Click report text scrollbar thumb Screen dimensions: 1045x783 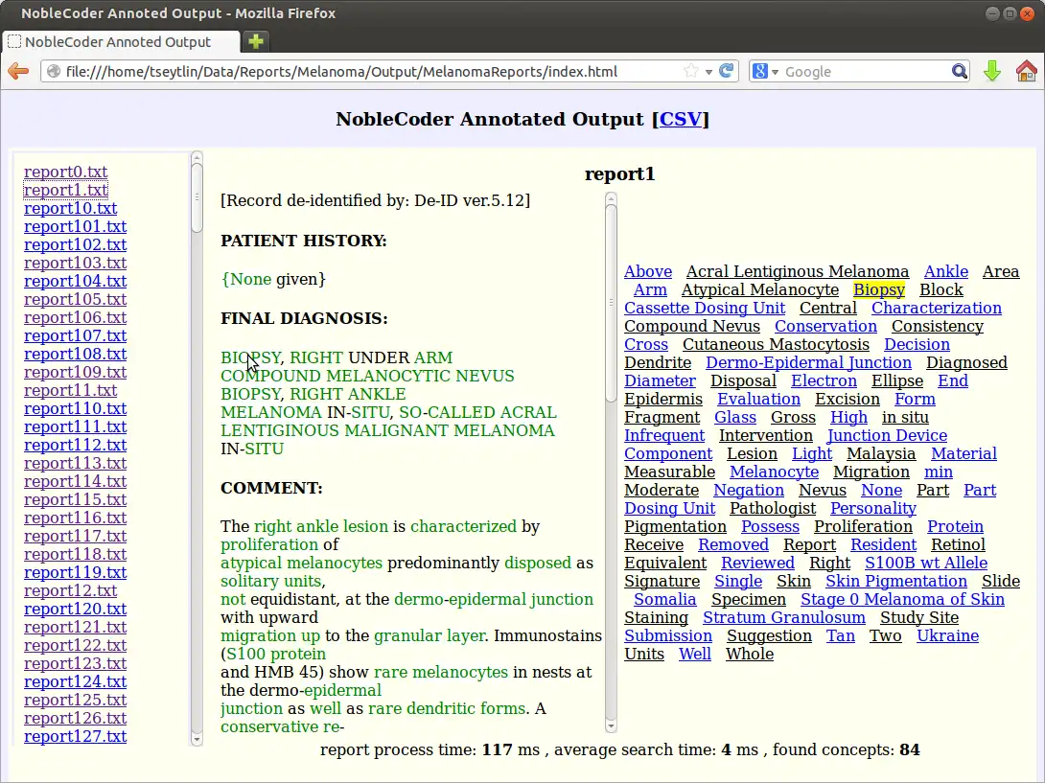click(611, 303)
